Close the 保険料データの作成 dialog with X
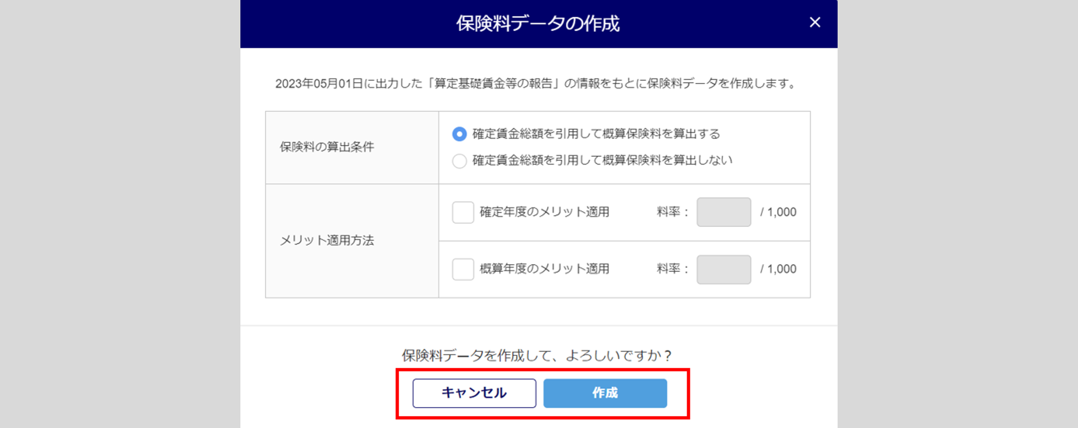1078x428 pixels. coord(814,23)
